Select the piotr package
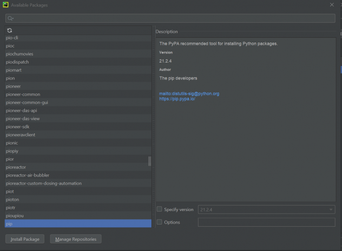342x251 pixels. [78, 207]
